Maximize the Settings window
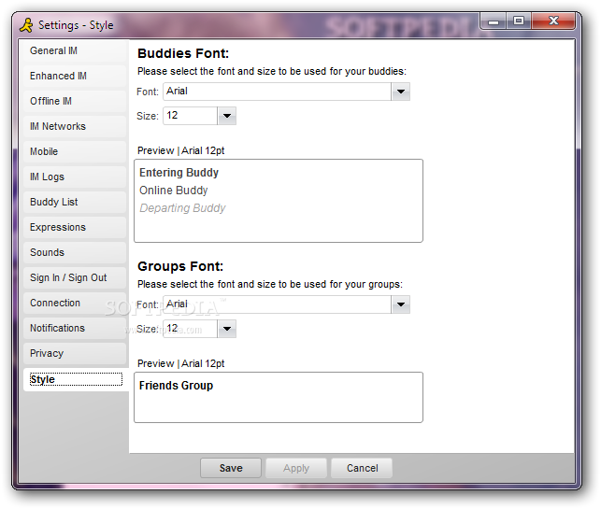The image size is (601, 509). (x=519, y=21)
